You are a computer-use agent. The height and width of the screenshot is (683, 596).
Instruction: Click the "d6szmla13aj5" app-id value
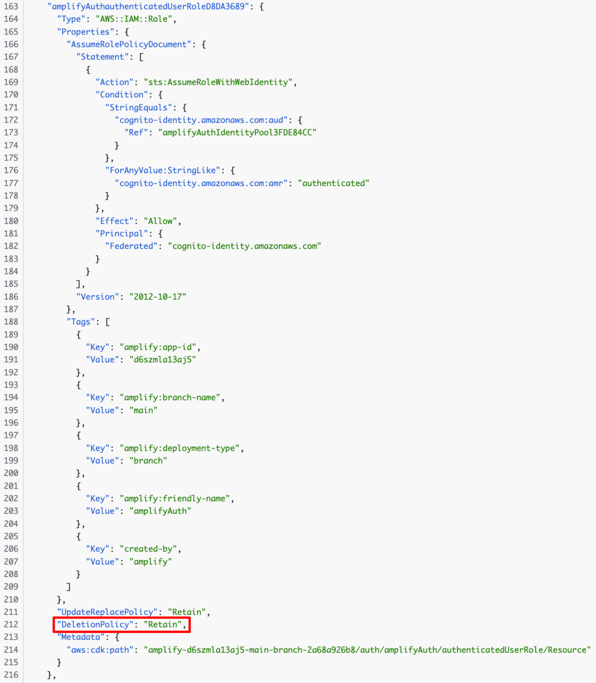[x=163, y=360]
